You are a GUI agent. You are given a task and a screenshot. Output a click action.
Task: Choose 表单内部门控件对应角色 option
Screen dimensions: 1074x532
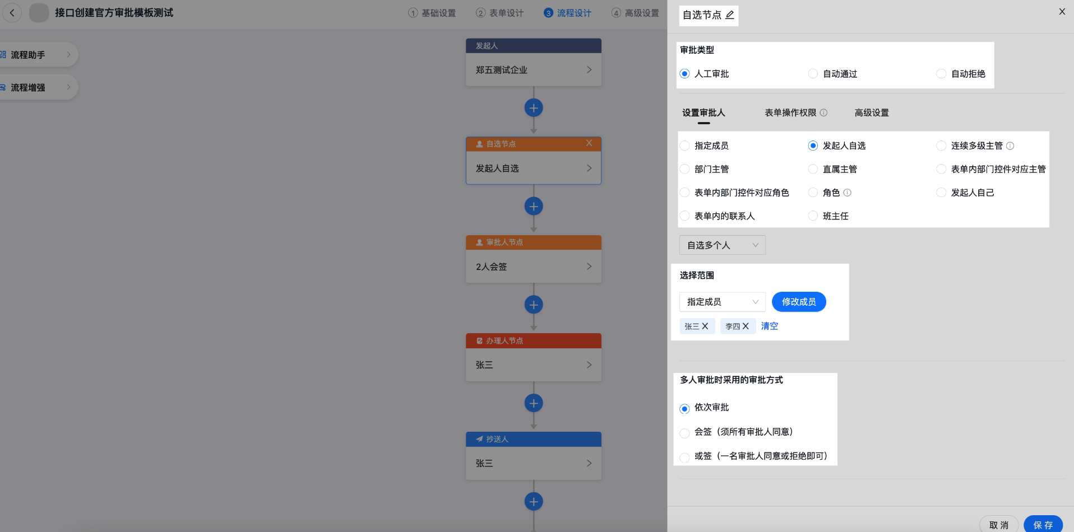[x=684, y=193]
